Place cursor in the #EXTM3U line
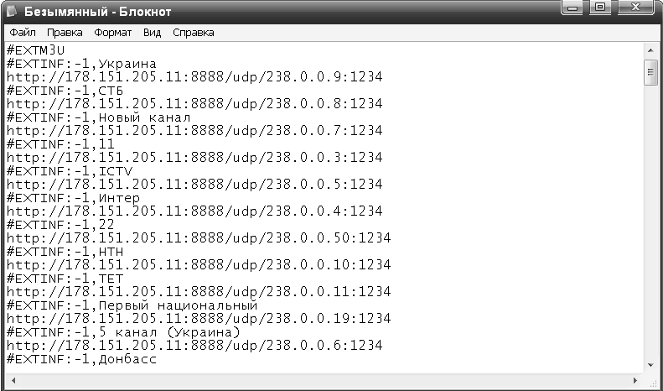The height and width of the screenshot is (391, 663). point(36,50)
